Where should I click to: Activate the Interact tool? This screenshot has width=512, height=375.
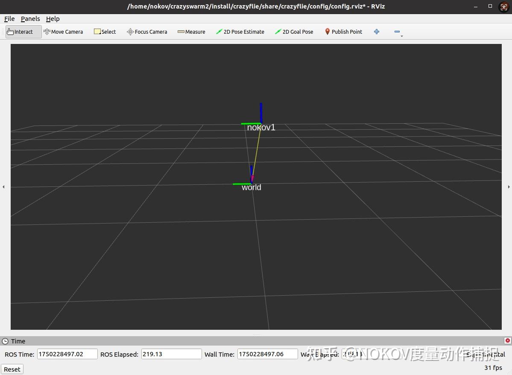click(23, 32)
